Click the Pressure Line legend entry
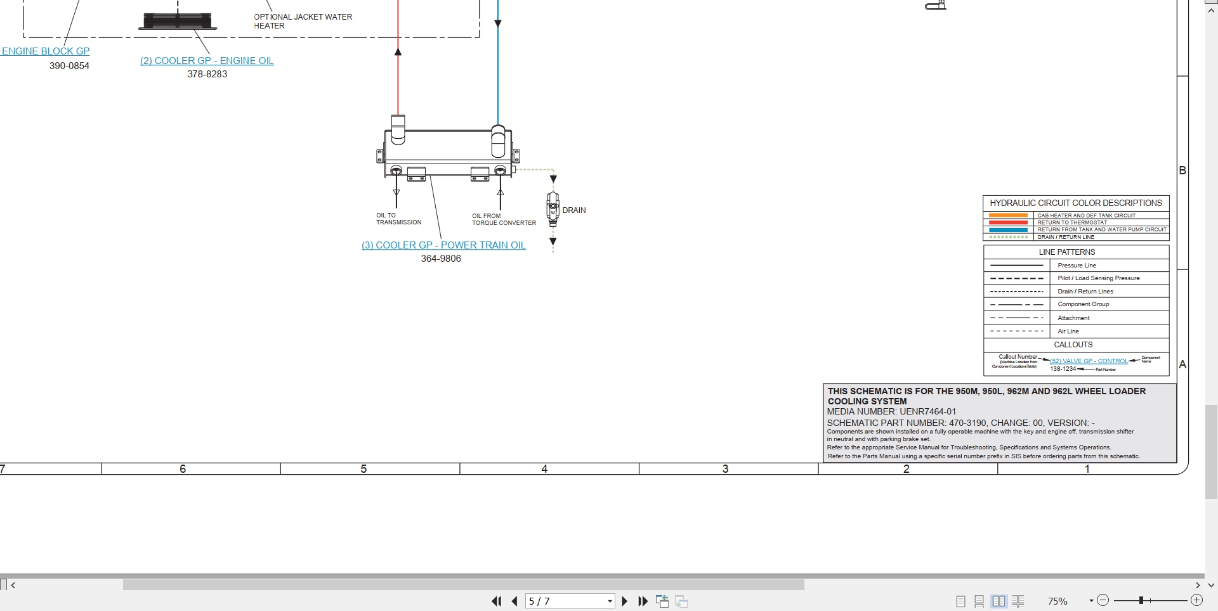Image resolution: width=1218 pixels, height=611 pixels. [1077, 266]
